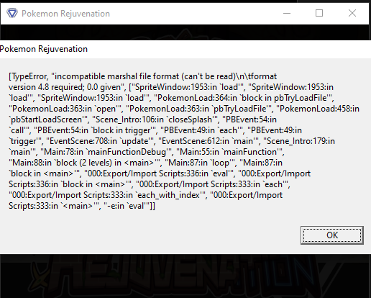371x298 pixels.
Task: Click 'incompatible marshal file format' text
Action: pos(116,76)
